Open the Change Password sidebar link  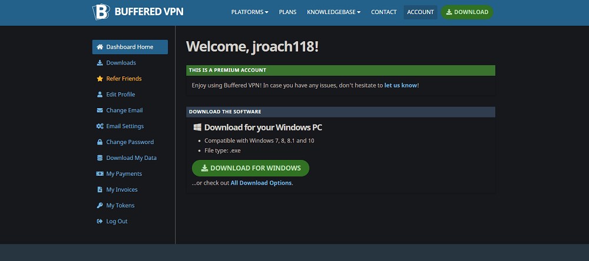tap(130, 142)
